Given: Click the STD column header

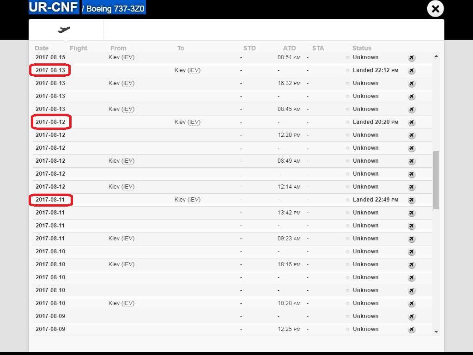Looking at the screenshot, I should click(x=249, y=48).
